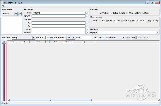Open the File menu
Viewport: 161px width, 106px height.
click(3, 6)
